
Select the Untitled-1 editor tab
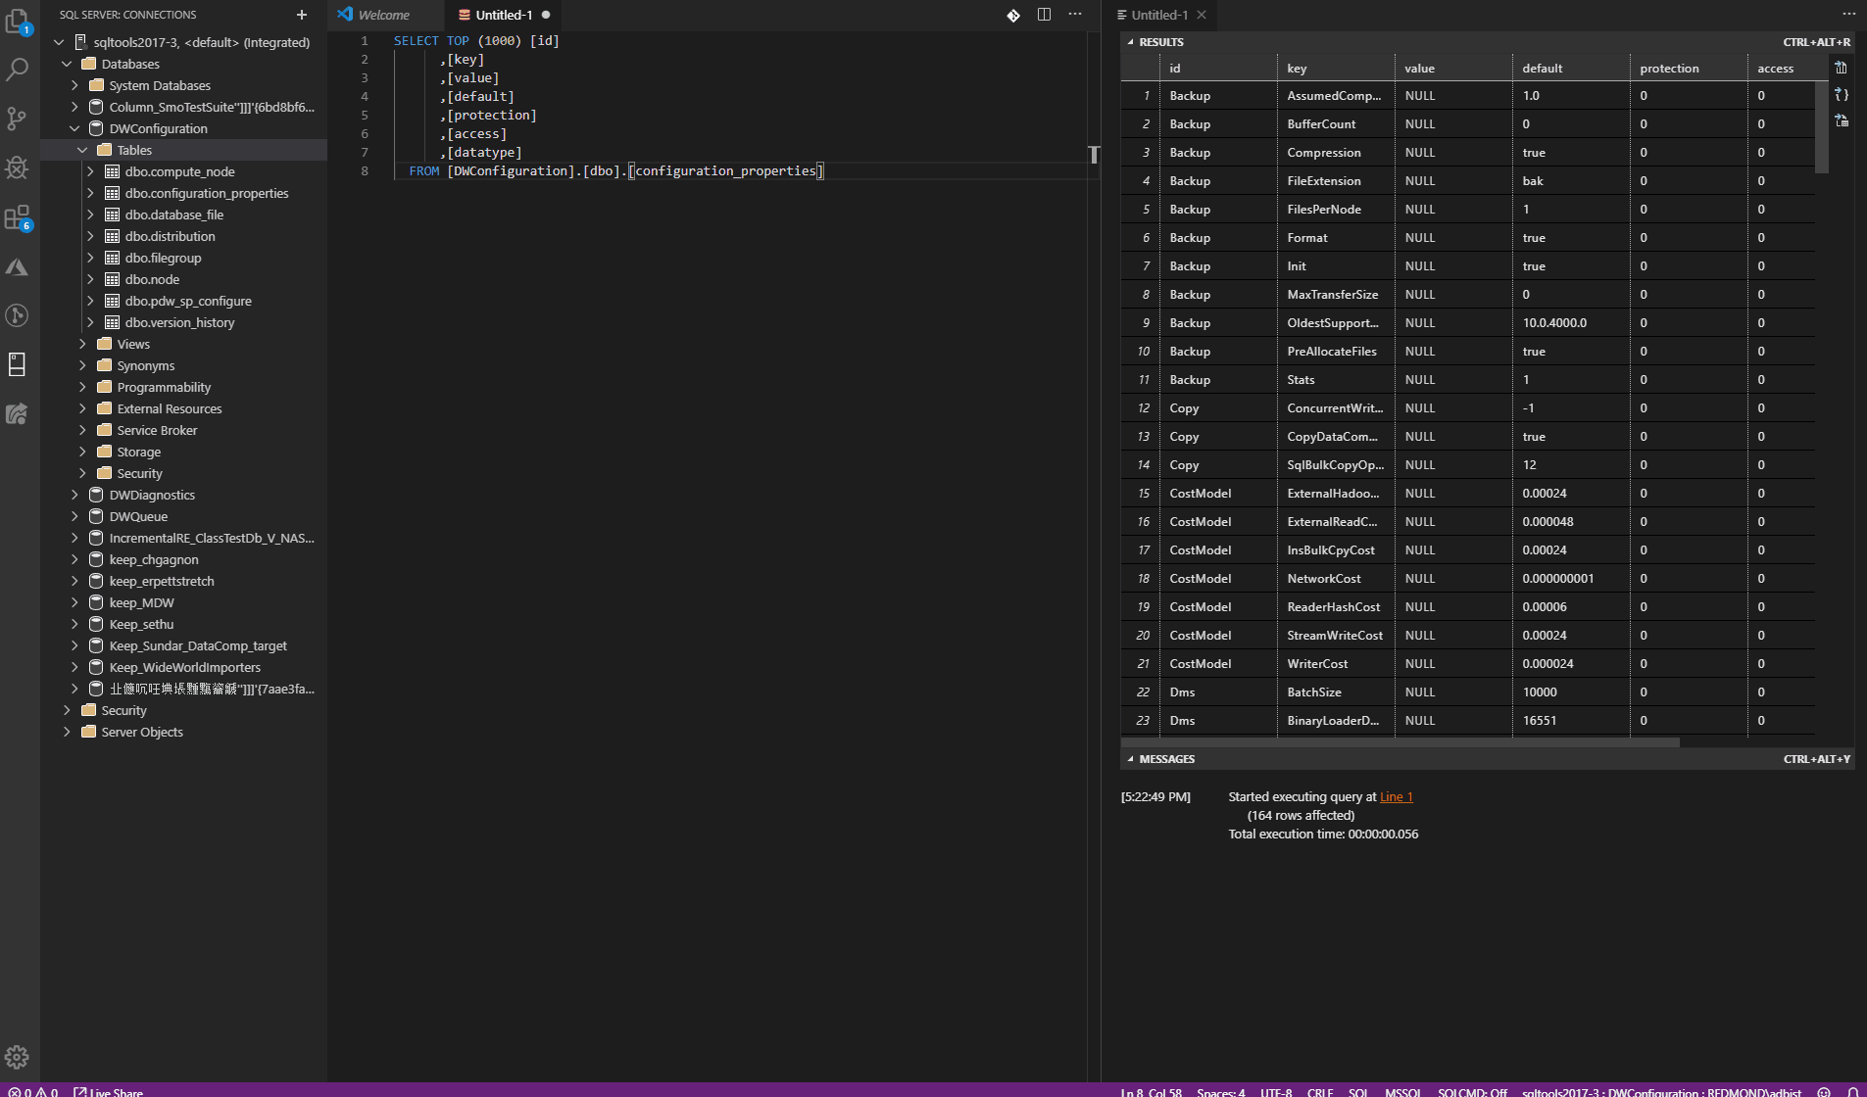[502, 15]
